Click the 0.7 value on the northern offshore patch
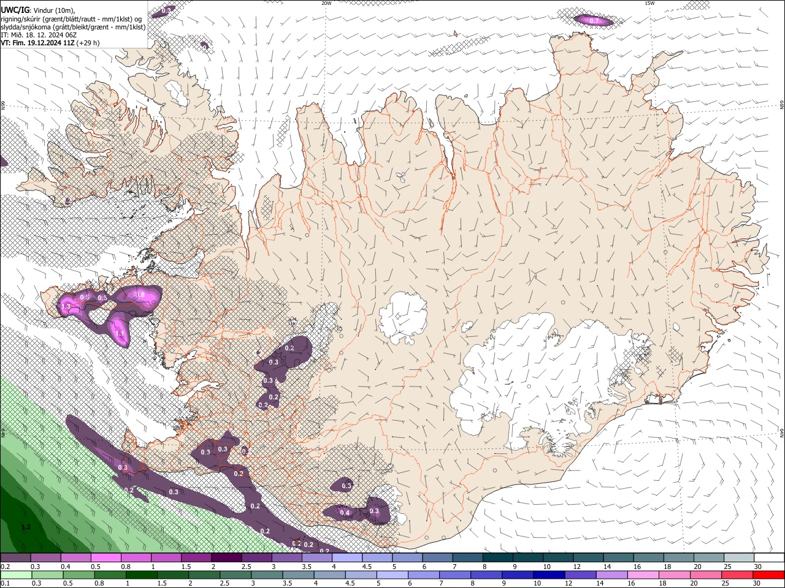 (594, 21)
